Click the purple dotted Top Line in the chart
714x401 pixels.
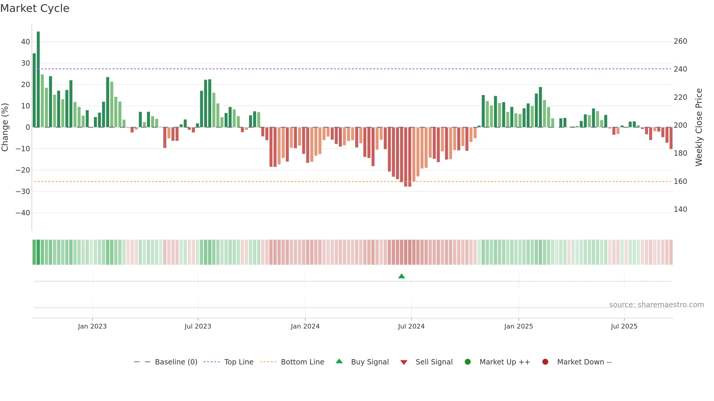pos(353,69)
